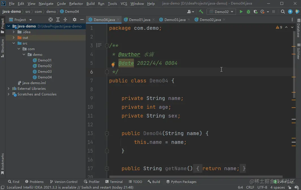Toggle tool window quick access icon
The image size is (301, 190).
[x=3, y=187]
